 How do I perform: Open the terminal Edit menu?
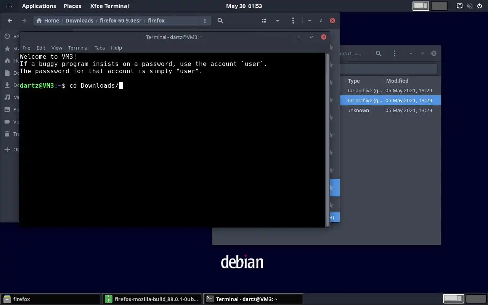pos(41,48)
